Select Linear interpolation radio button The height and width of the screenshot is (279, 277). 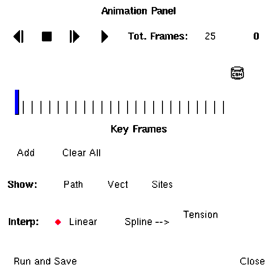[x=58, y=222]
